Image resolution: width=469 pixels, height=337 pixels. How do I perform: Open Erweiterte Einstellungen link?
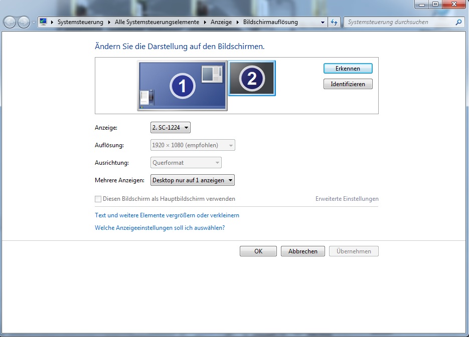click(347, 199)
